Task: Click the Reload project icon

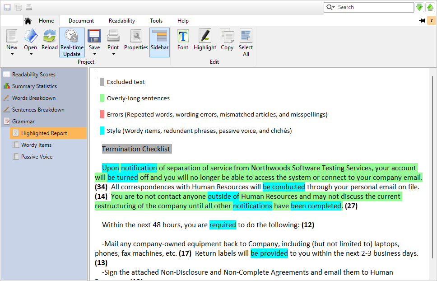Action: [x=49, y=36]
